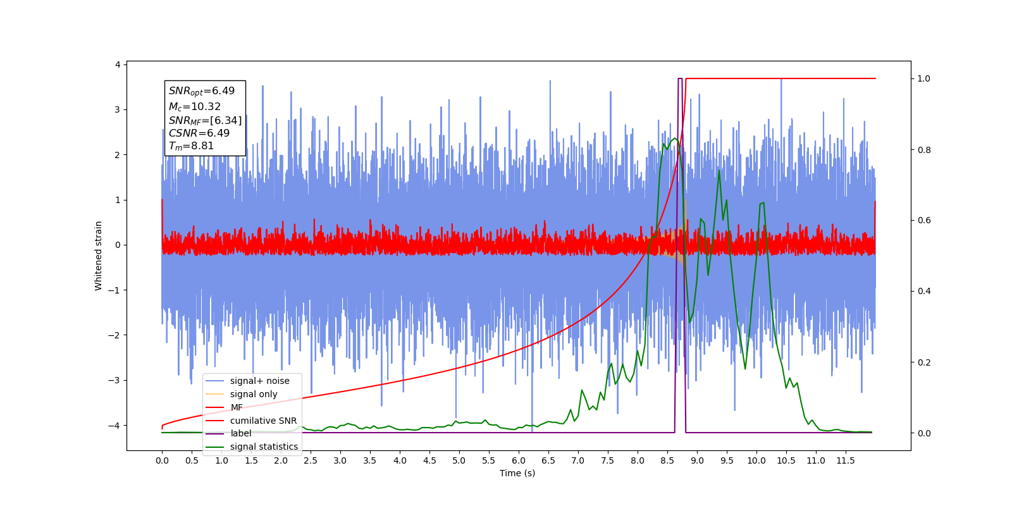
Task: Click the SNRopt=6.49 annotation line
Action: pyautogui.click(x=201, y=91)
